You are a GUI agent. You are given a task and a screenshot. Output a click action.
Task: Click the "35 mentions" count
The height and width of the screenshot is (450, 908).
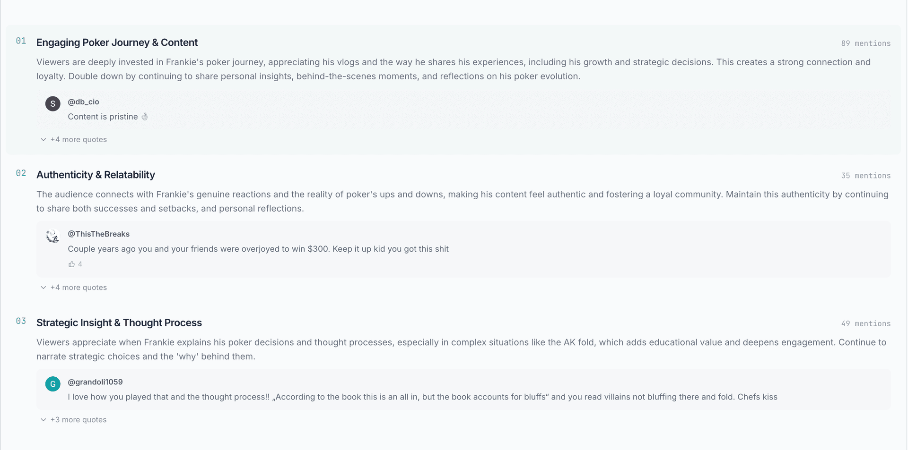click(865, 176)
